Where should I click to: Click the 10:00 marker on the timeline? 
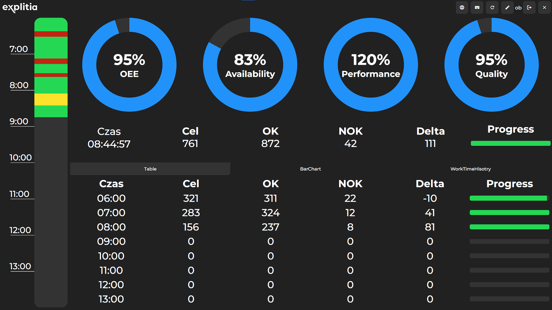[x=21, y=158]
